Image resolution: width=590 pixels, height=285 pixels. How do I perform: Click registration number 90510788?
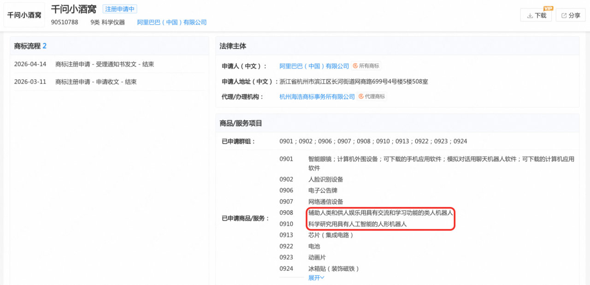click(65, 22)
